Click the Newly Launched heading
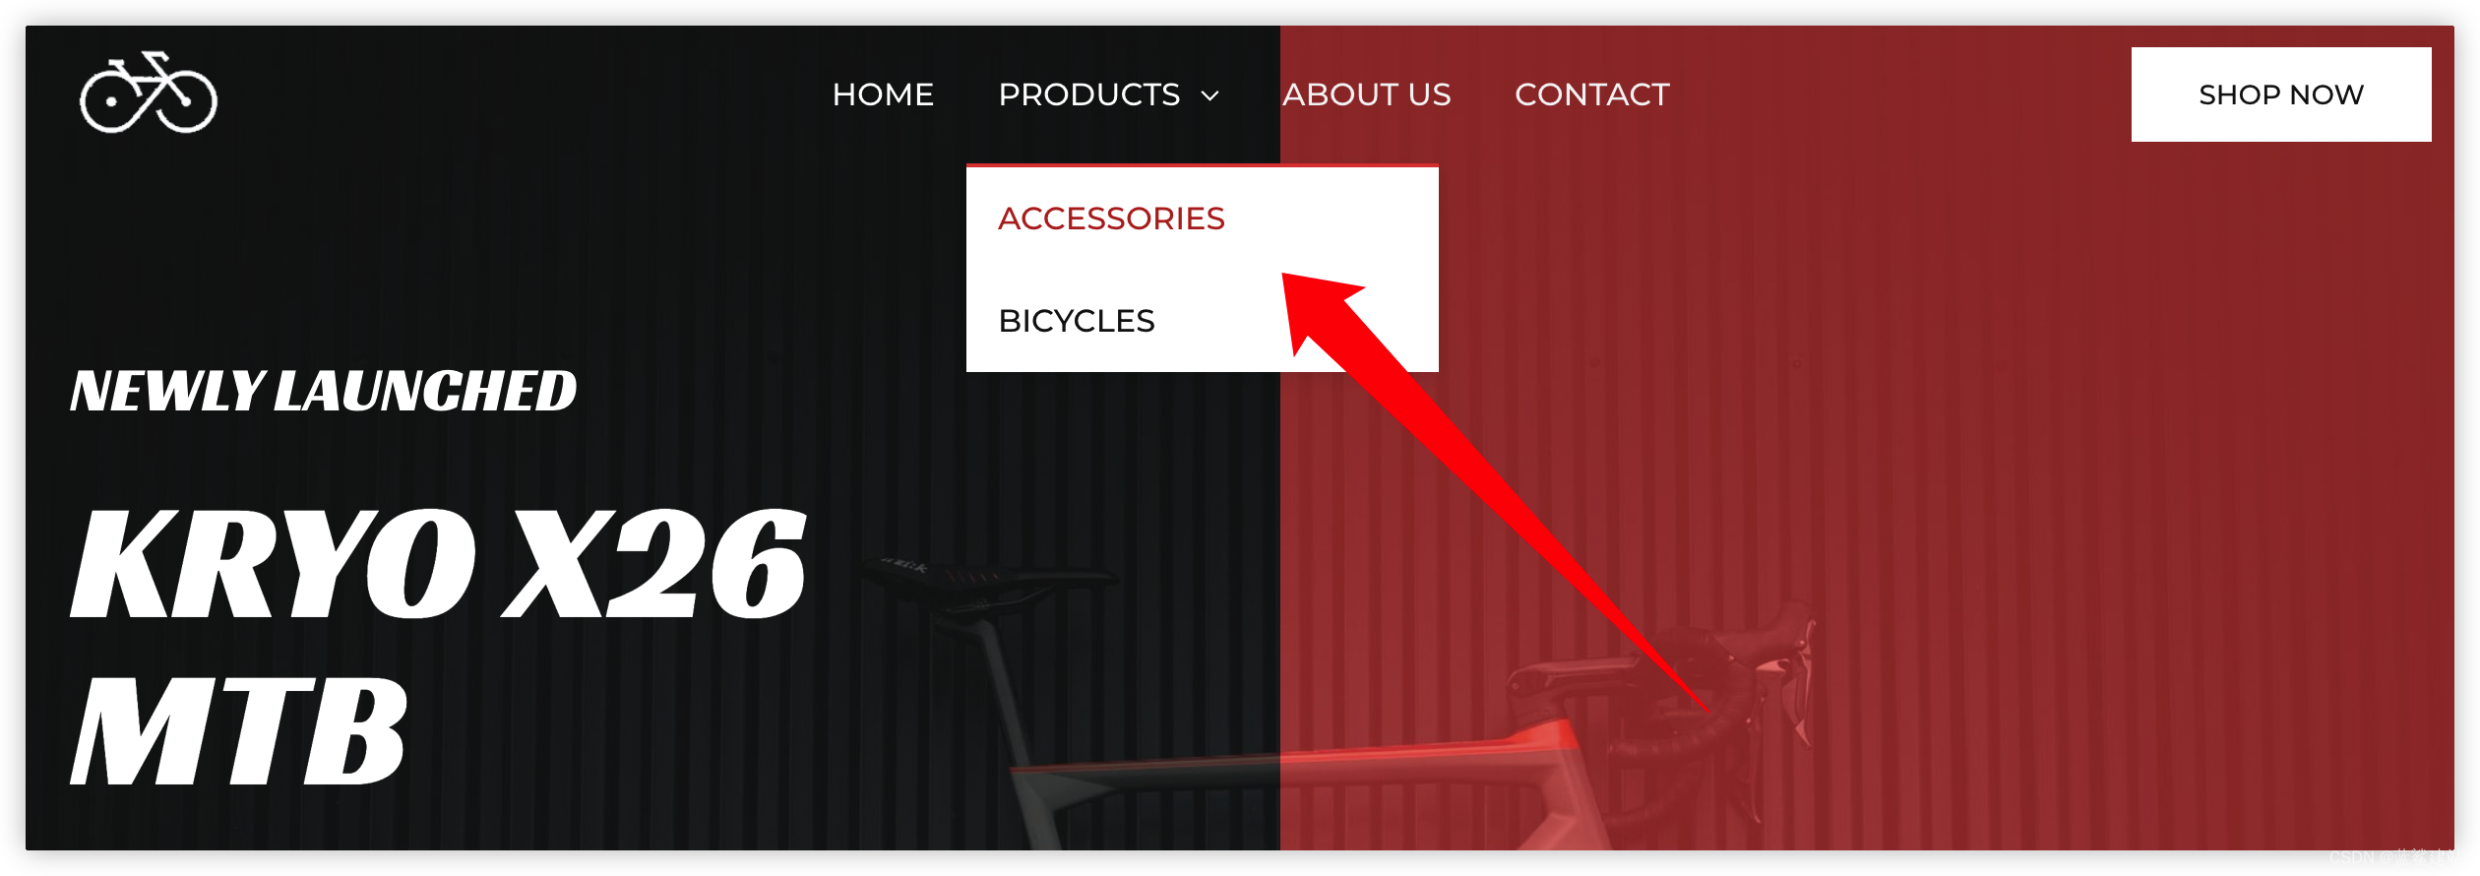 click(x=323, y=391)
